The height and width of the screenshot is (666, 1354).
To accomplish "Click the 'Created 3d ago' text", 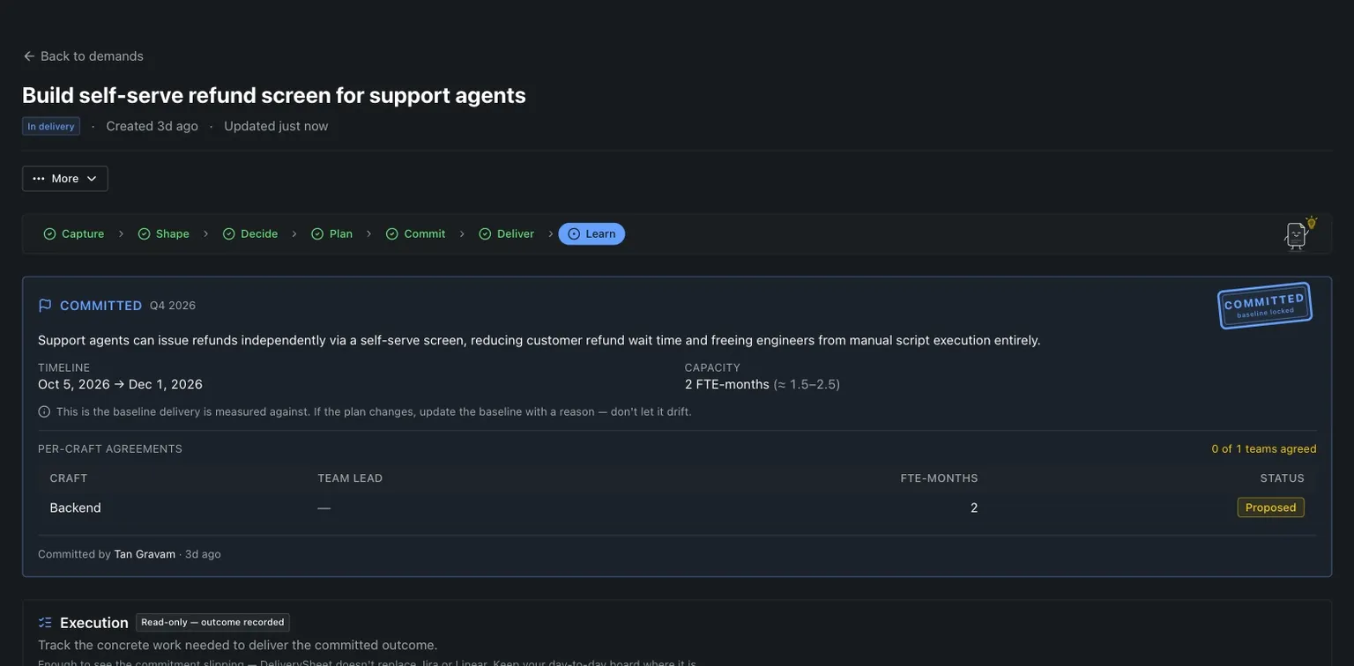I will pos(153,126).
